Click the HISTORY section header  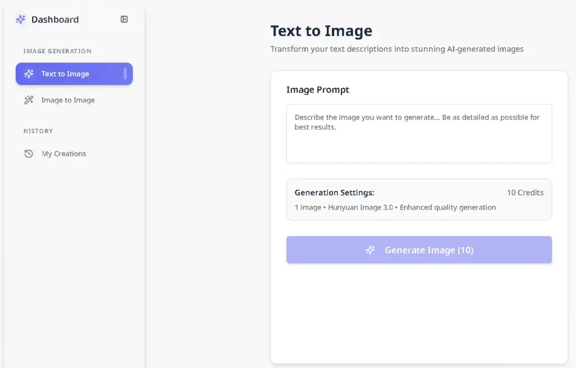point(38,131)
